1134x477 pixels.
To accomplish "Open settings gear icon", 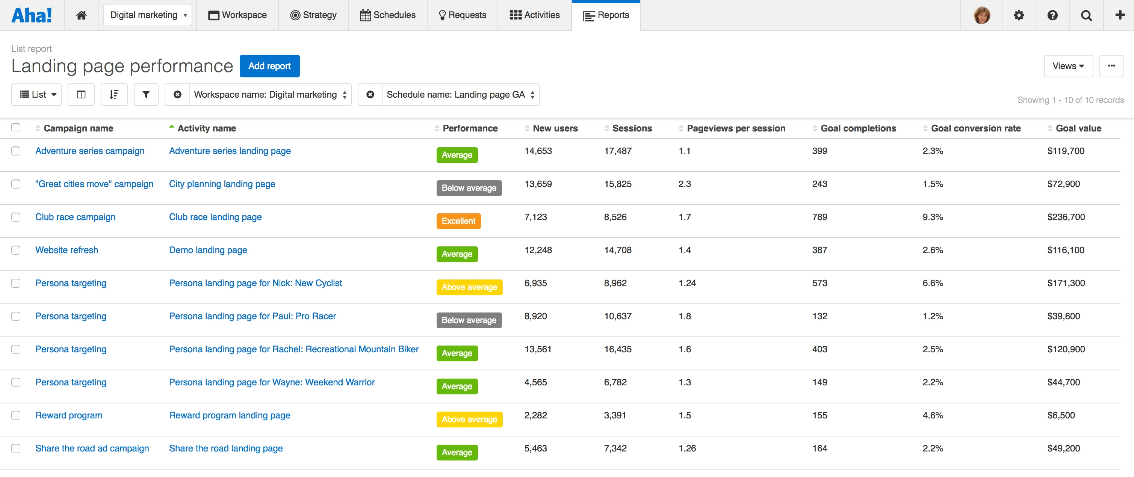I will point(1019,15).
